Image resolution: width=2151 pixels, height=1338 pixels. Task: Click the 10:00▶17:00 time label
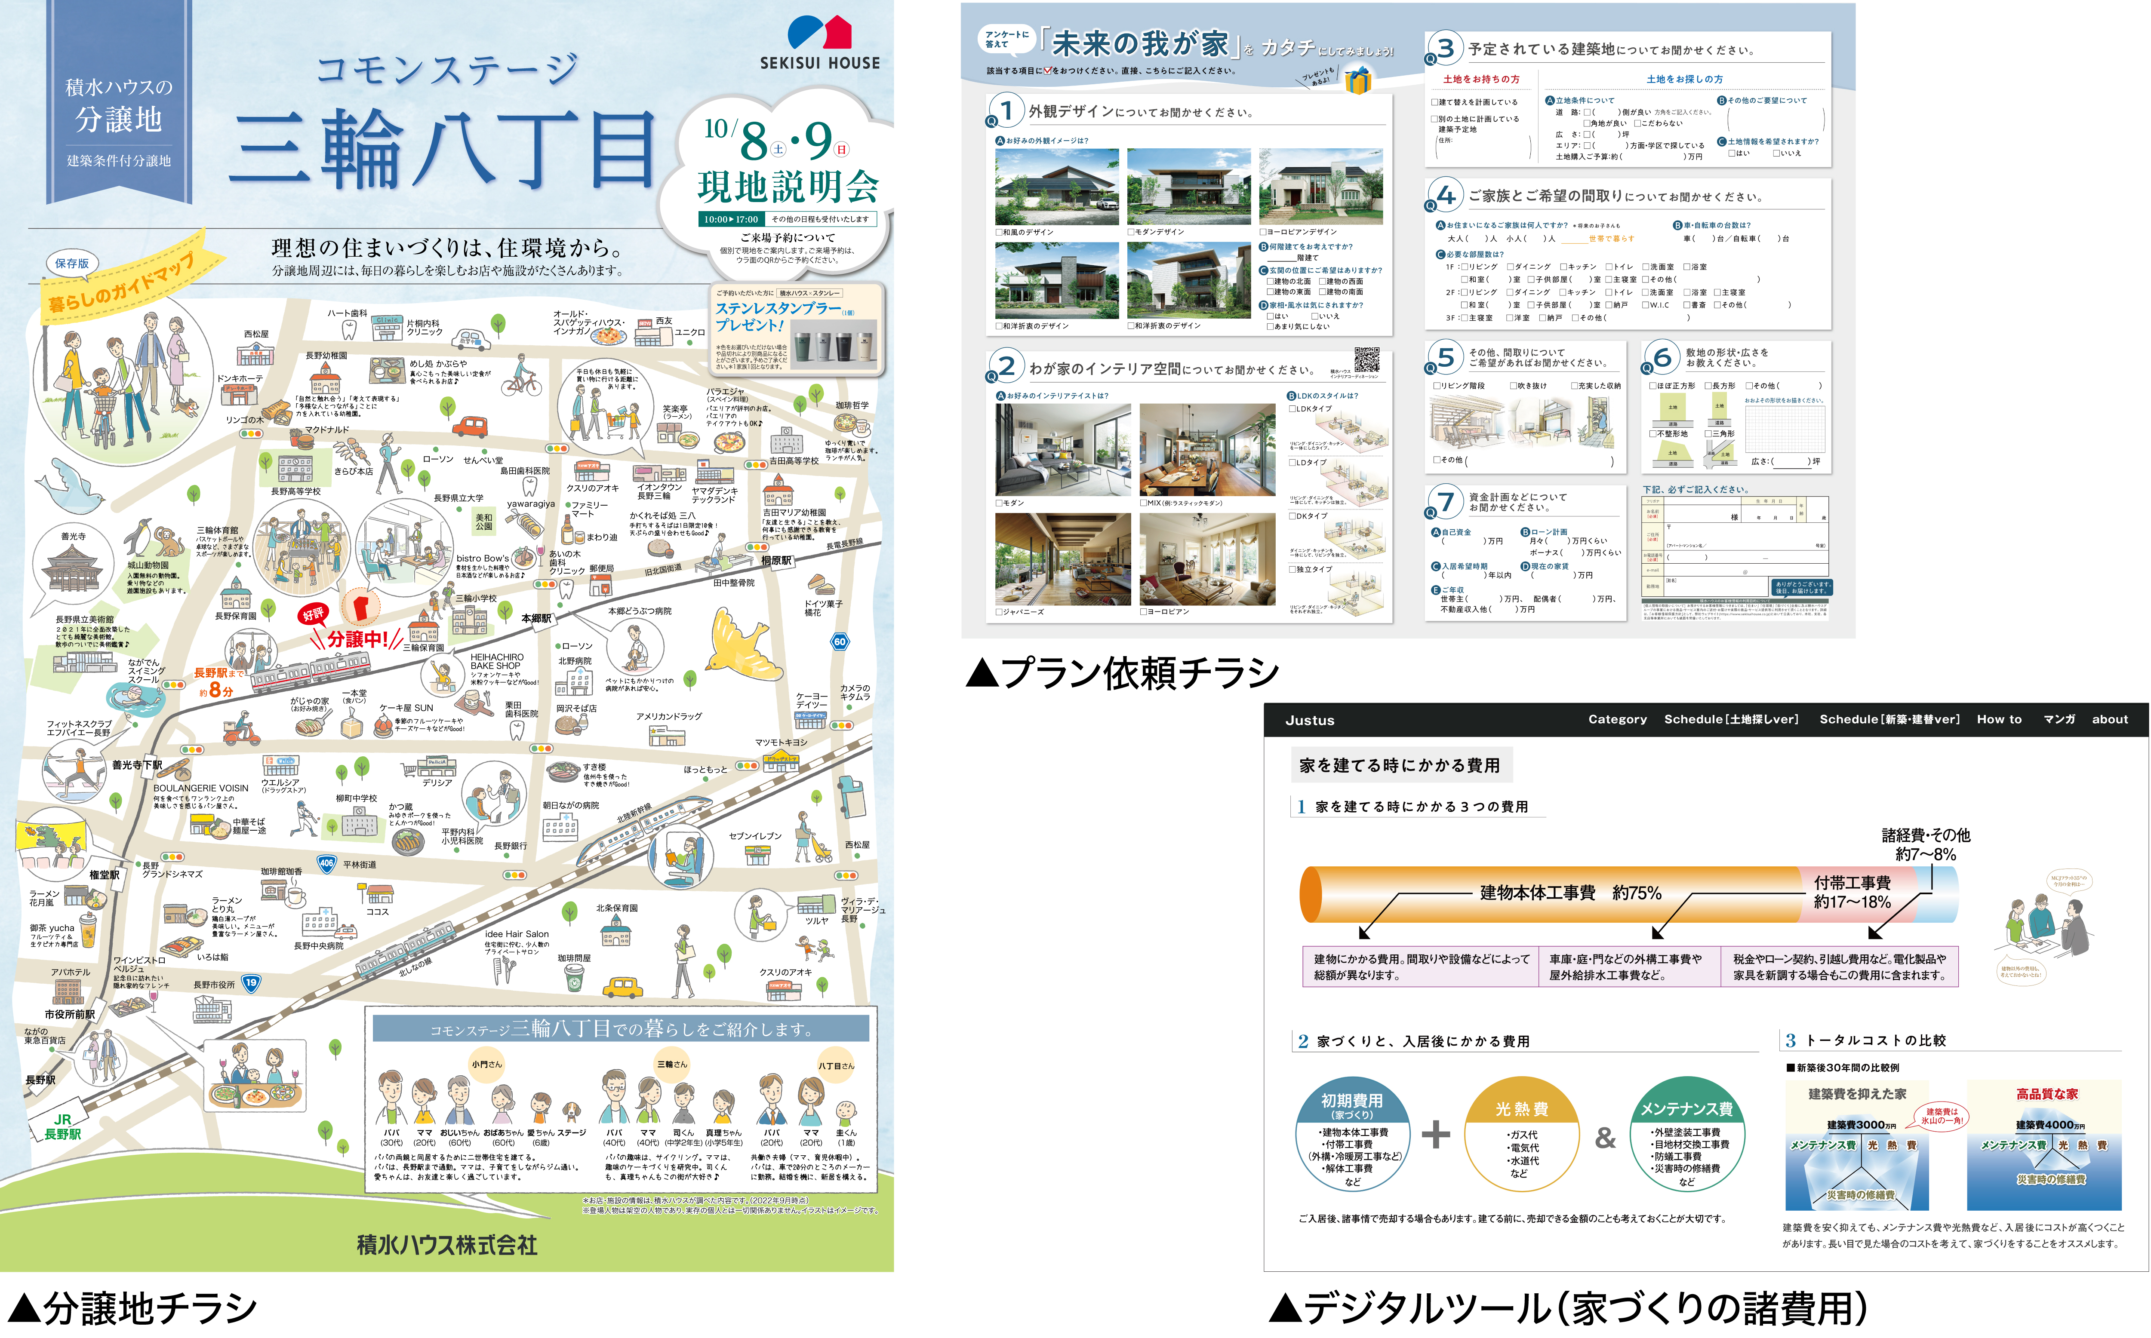(731, 218)
